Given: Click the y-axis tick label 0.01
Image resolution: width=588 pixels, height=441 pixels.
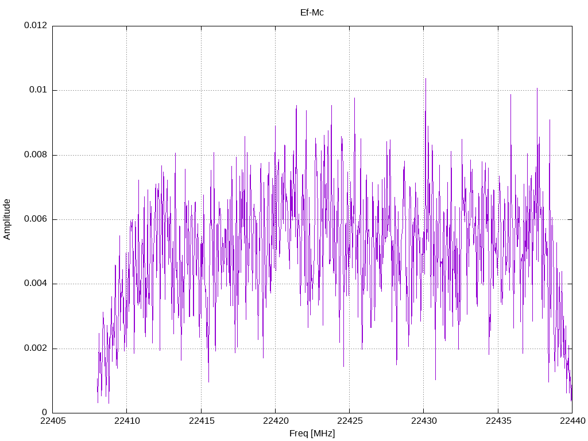Looking at the screenshot, I should click(38, 90).
